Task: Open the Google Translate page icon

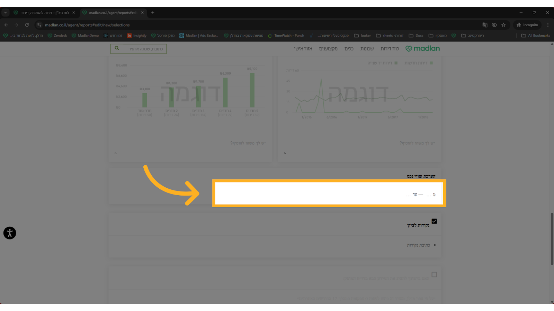Action: [x=485, y=25]
